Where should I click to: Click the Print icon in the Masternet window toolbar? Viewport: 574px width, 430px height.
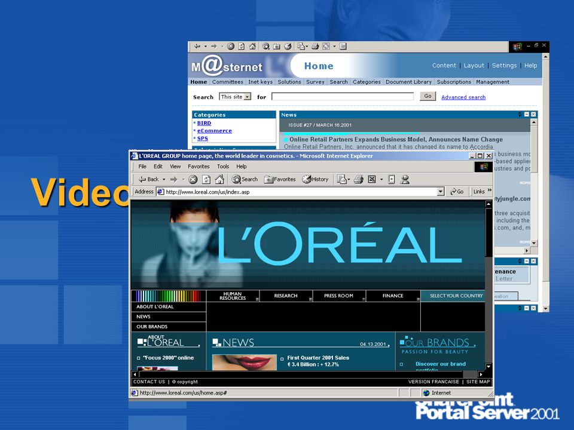[315, 46]
